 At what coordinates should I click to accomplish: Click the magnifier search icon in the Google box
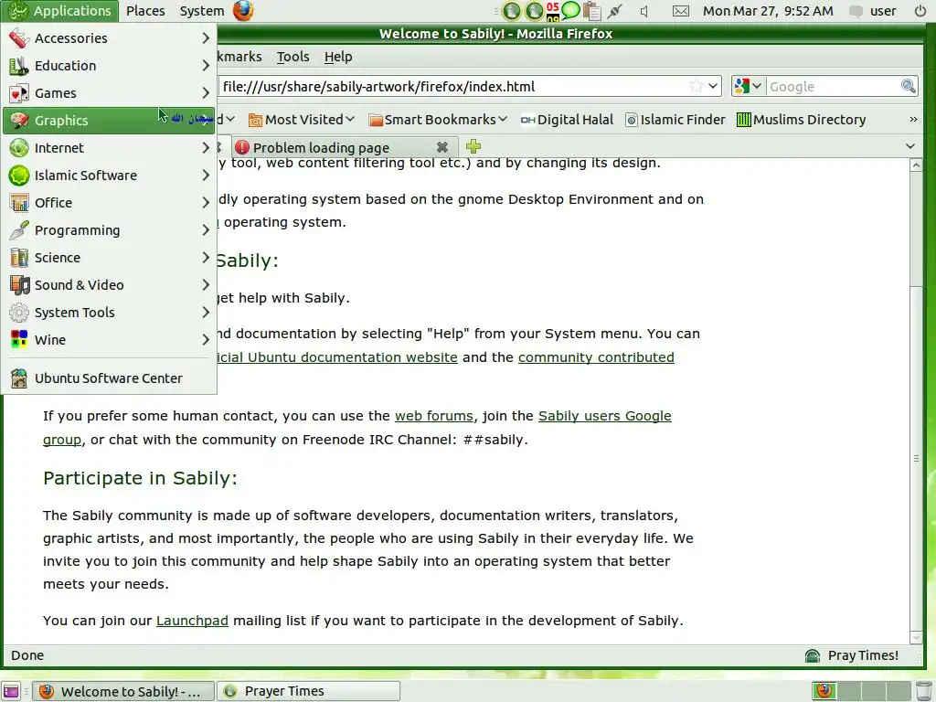tap(908, 86)
